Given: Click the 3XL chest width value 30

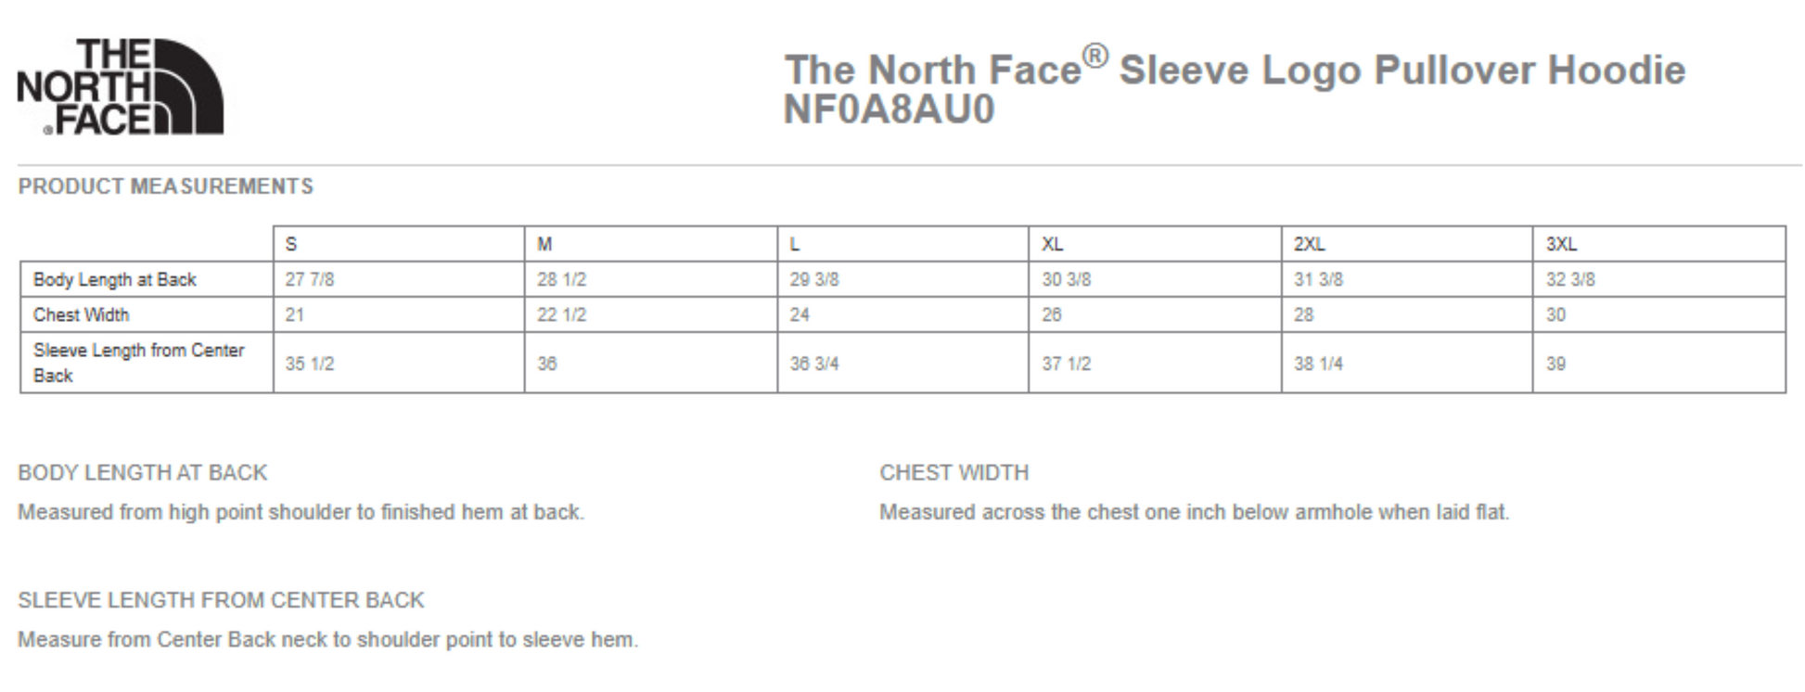Looking at the screenshot, I should 1555,314.
